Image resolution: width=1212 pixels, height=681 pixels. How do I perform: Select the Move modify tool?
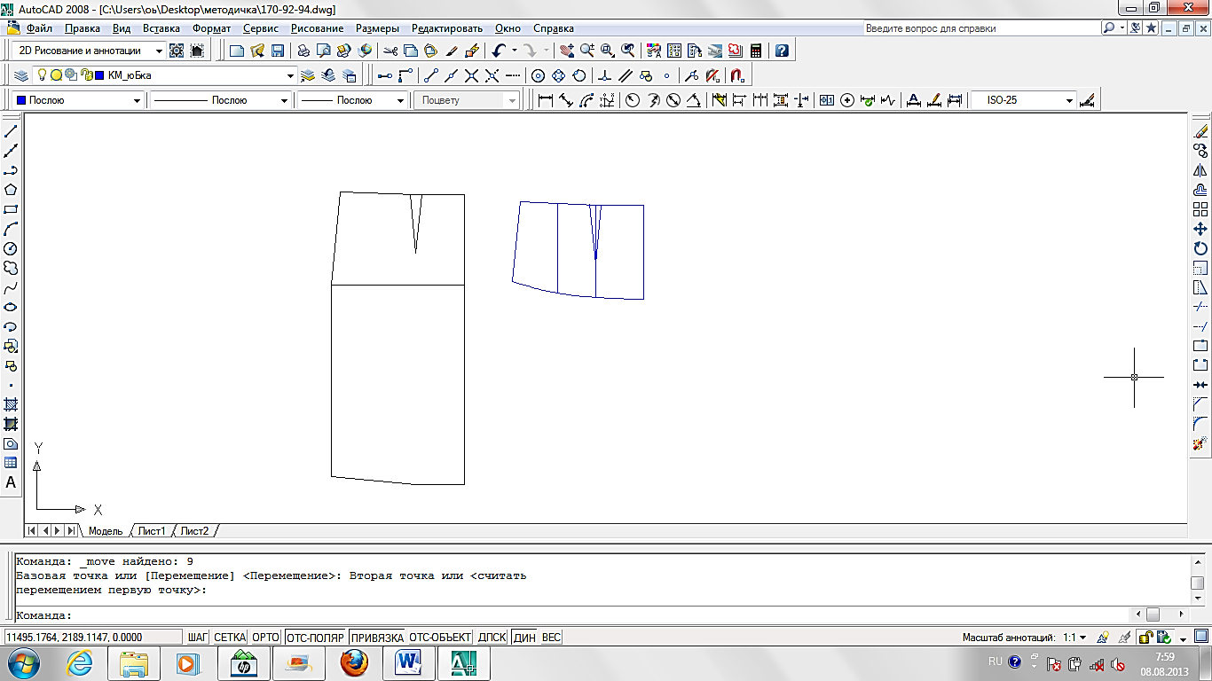click(x=1200, y=229)
